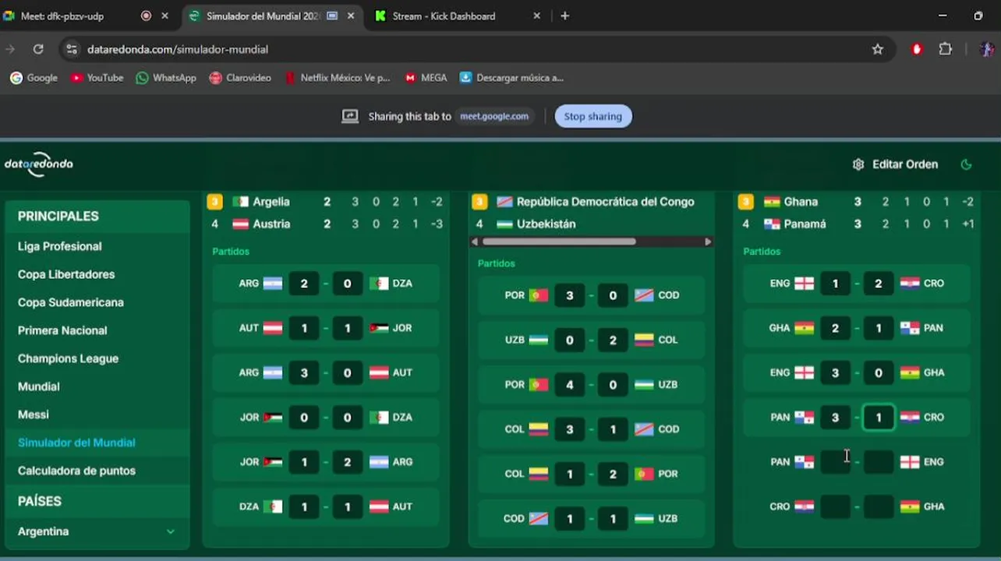Click the address bar URL
Image resolution: width=1001 pixels, height=561 pixels.
coord(178,49)
